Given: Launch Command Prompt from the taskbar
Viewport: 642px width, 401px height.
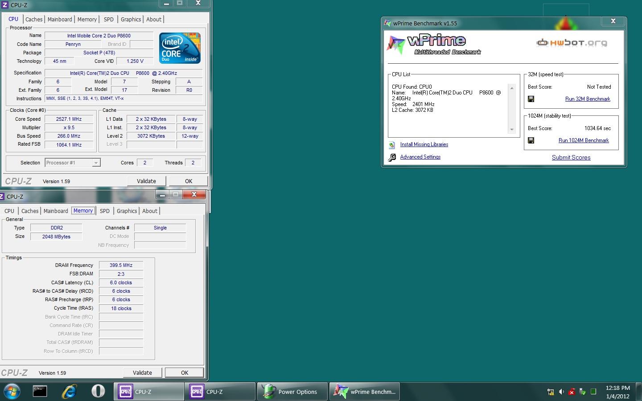Looking at the screenshot, I should click(x=40, y=391).
